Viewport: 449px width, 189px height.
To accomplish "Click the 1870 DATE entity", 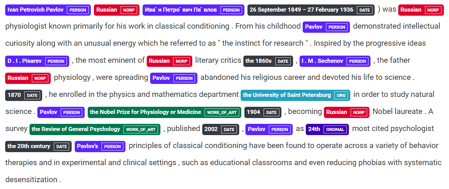I will click(24, 95).
